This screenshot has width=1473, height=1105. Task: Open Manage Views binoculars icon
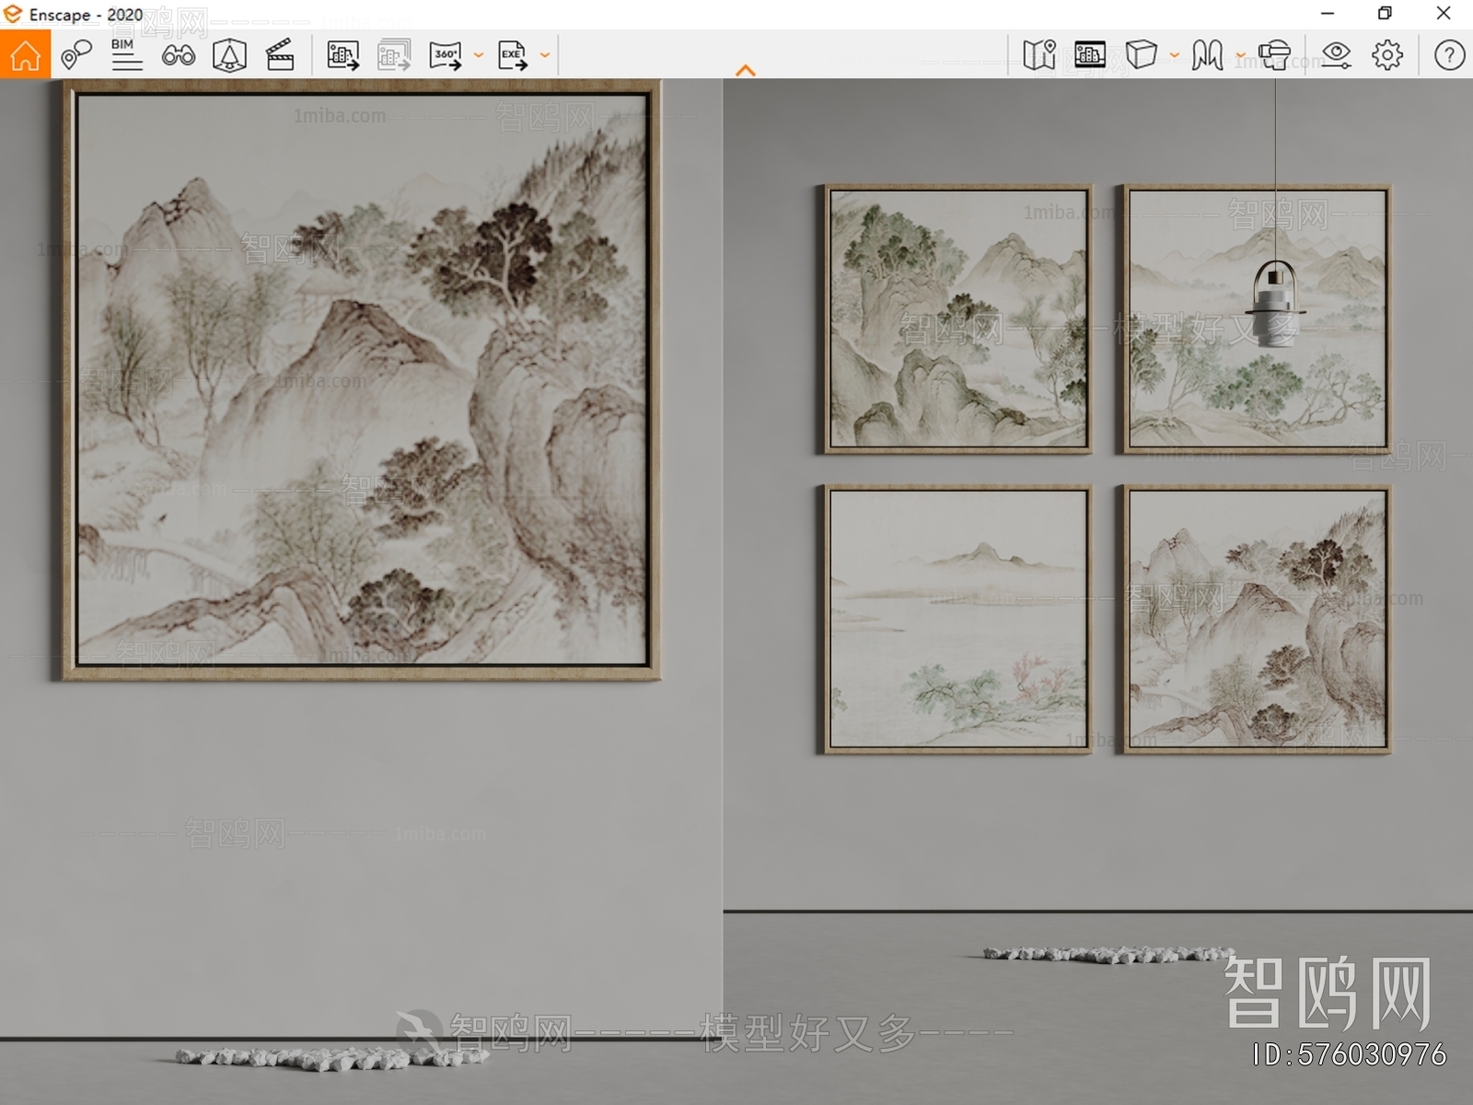pyautogui.click(x=178, y=55)
